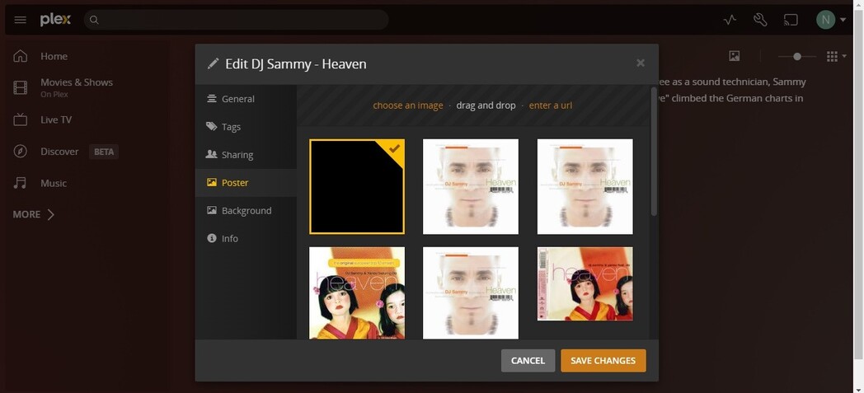This screenshot has width=864, height=393.
Task: Select the black checked poster thumbnail
Action: click(x=357, y=186)
